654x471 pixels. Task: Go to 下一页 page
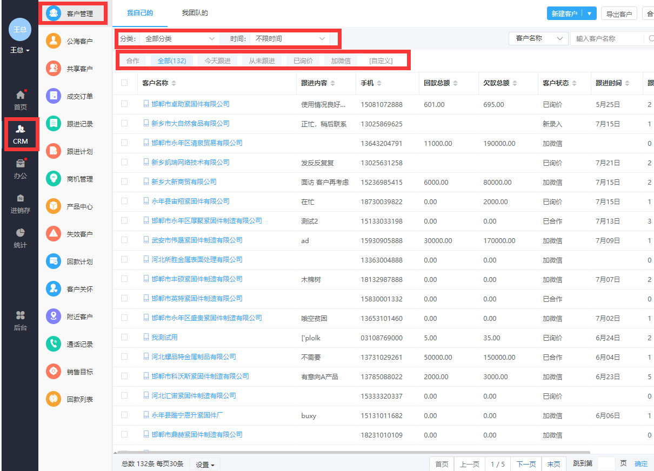[x=526, y=464]
